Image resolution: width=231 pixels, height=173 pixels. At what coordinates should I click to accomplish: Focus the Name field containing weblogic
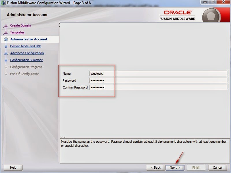coord(158,74)
